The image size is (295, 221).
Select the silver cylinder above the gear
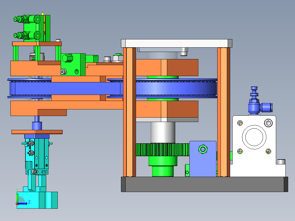tap(163, 132)
